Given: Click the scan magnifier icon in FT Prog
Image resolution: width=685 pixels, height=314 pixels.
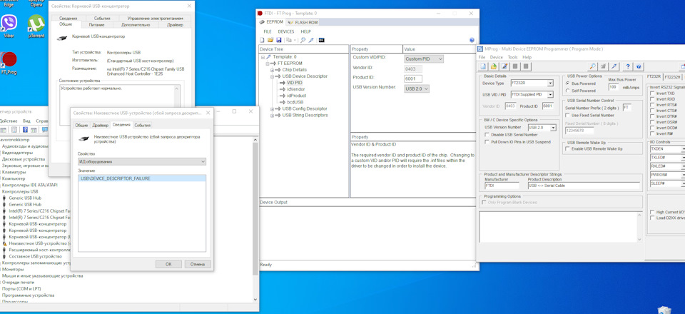Looking at the screenshot, I should click(303, 40).
